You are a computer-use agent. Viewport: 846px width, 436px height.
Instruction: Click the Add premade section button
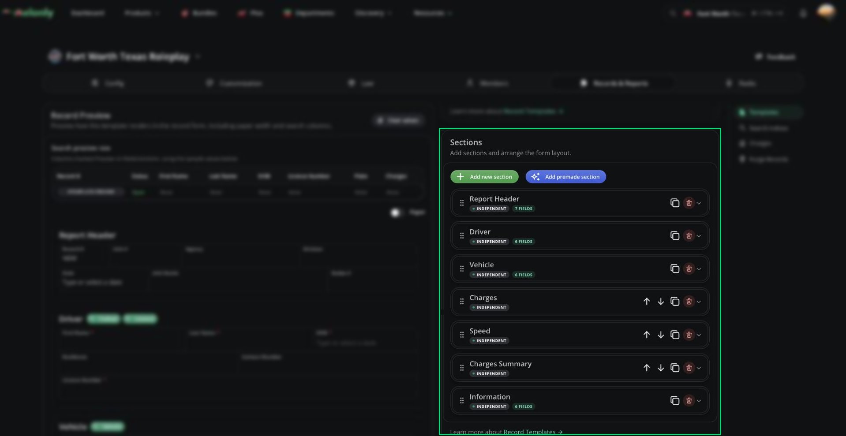point(565,177)
